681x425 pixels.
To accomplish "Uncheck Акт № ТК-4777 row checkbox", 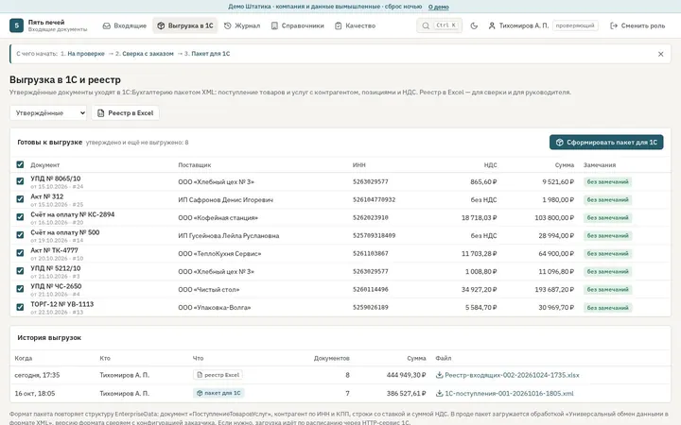I will (x=20, y=253).
